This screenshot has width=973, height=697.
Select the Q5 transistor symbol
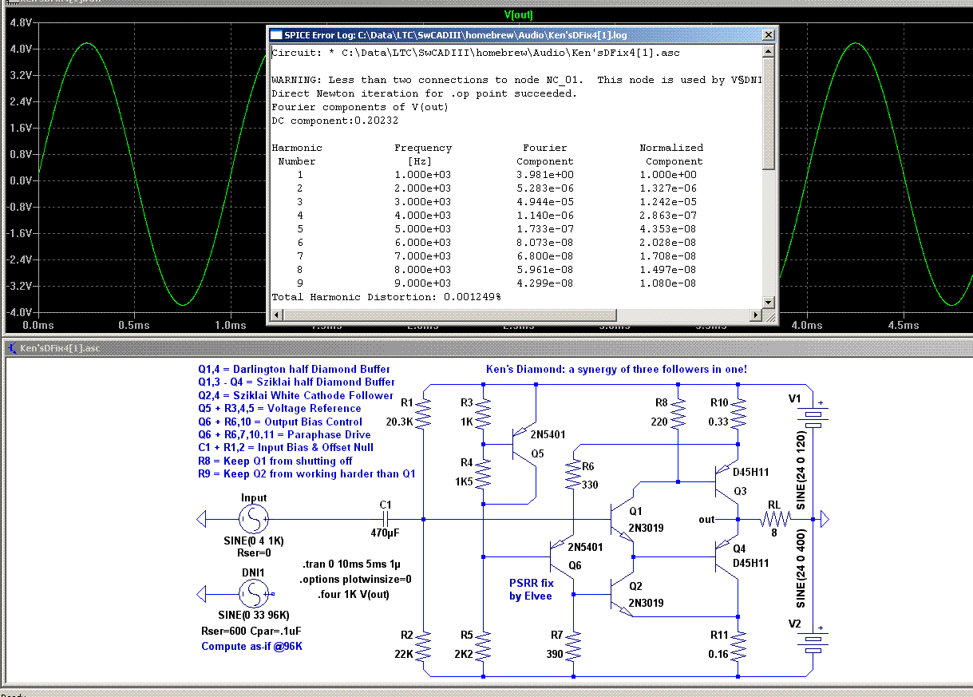pyautogui.click(x=523, y=443)
